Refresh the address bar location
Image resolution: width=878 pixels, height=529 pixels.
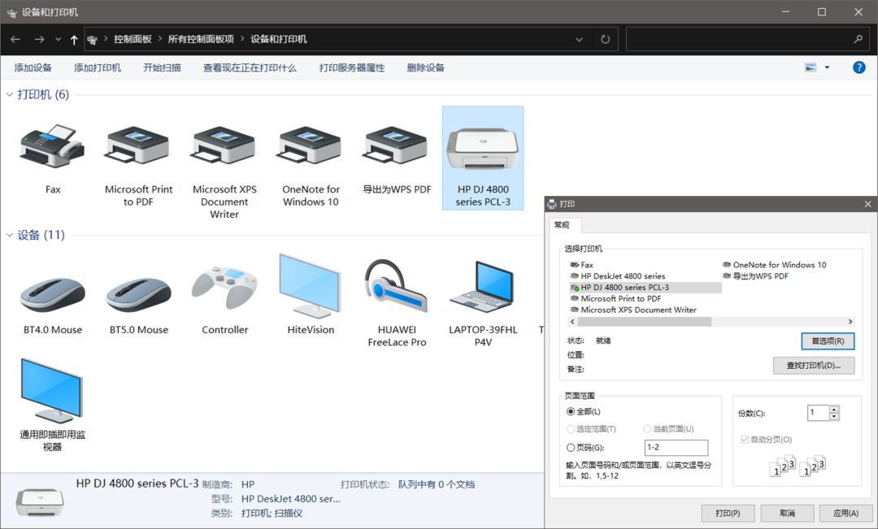click(606, 39)
